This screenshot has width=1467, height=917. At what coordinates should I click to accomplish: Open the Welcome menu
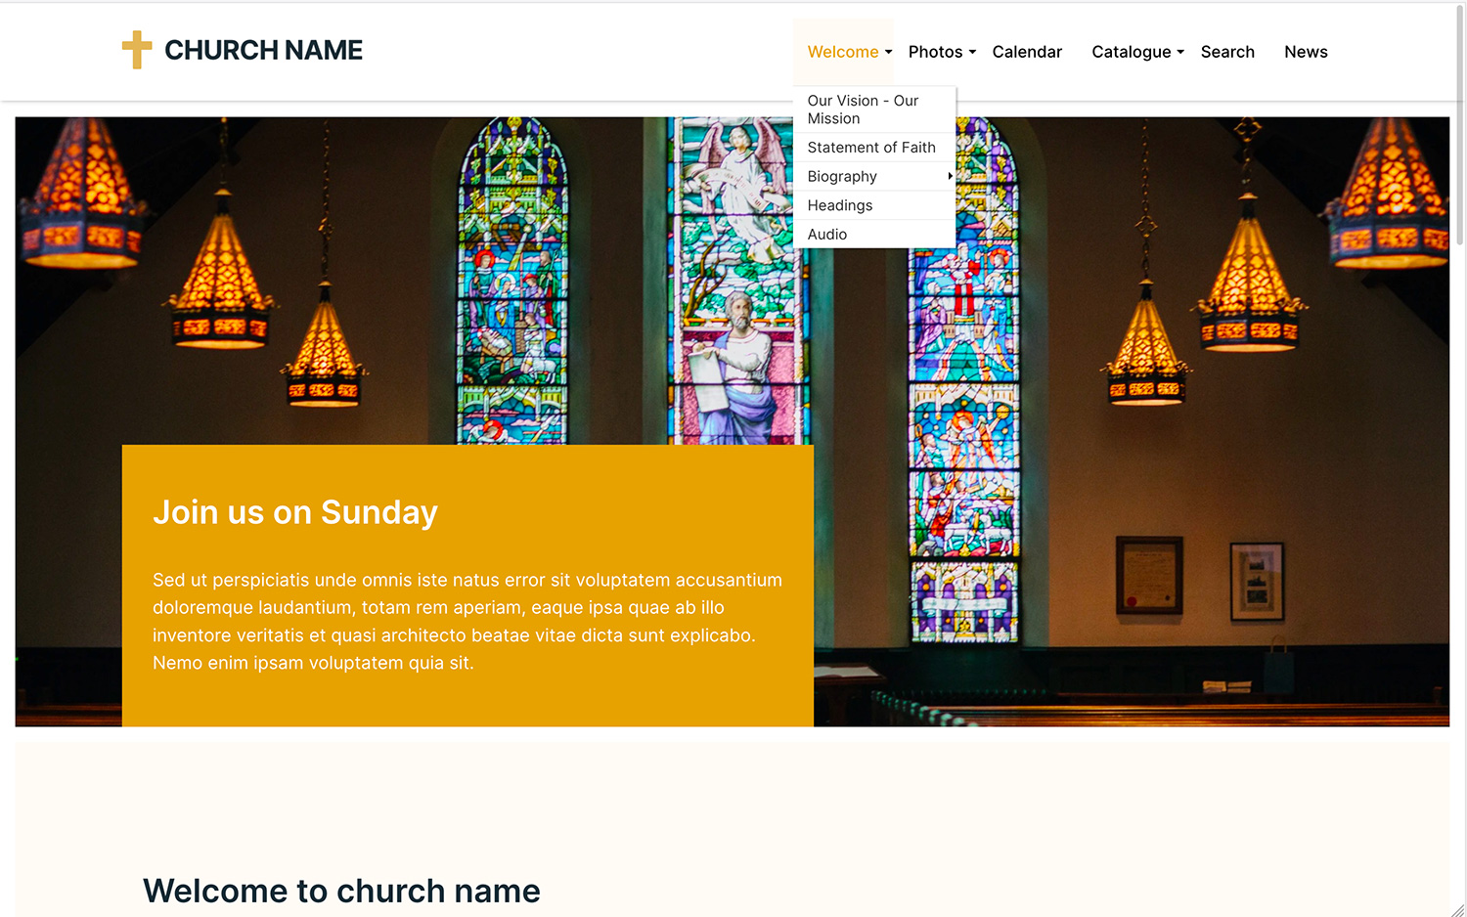[843, 52]
